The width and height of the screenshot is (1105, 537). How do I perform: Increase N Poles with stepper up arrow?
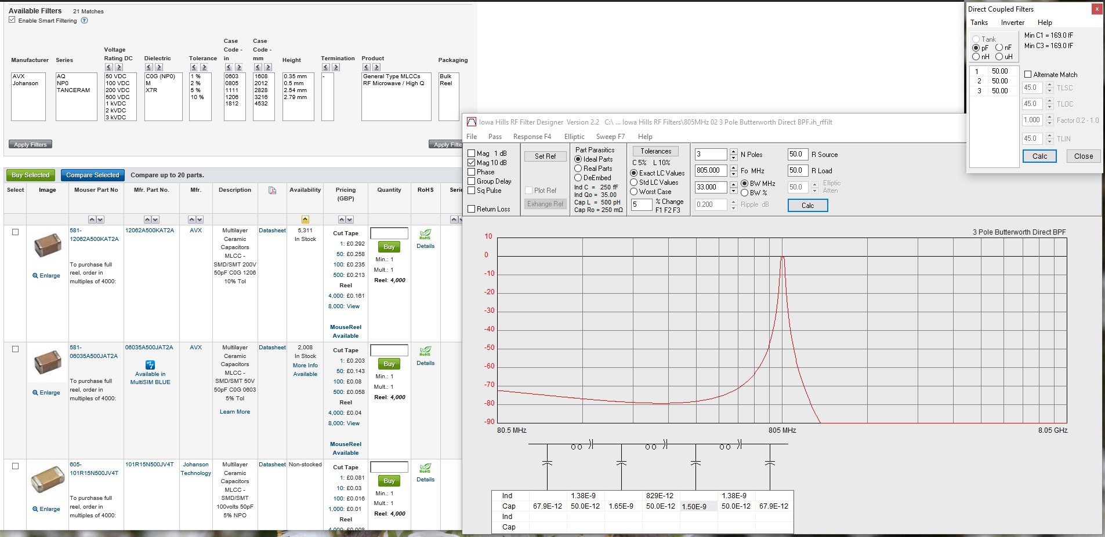pyautogui.click(x=734, y=152)
